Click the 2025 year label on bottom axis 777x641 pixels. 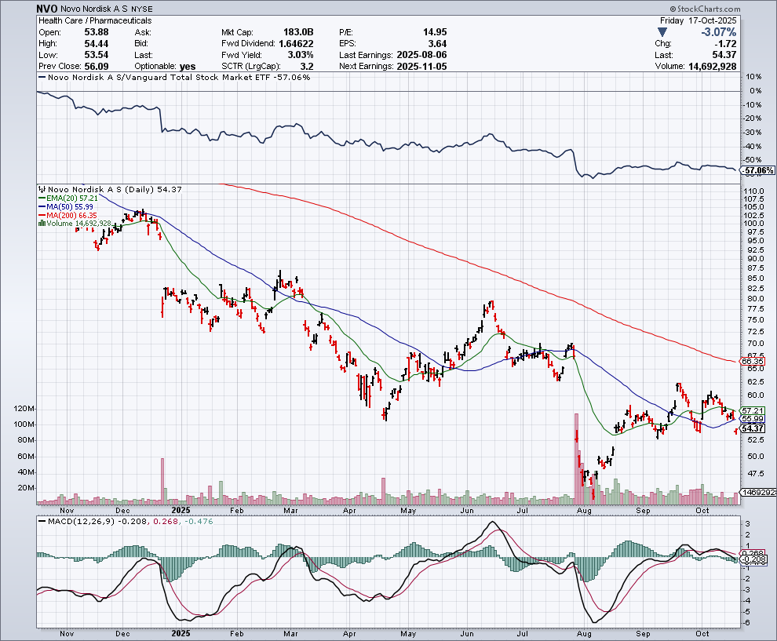click(x=181, y=632)
